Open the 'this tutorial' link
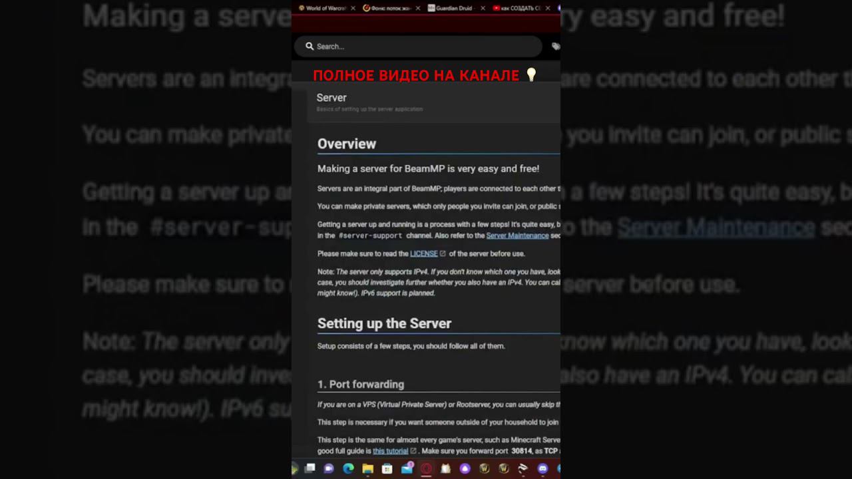This screenshot has height=479, width=852. tap(391, 451)
